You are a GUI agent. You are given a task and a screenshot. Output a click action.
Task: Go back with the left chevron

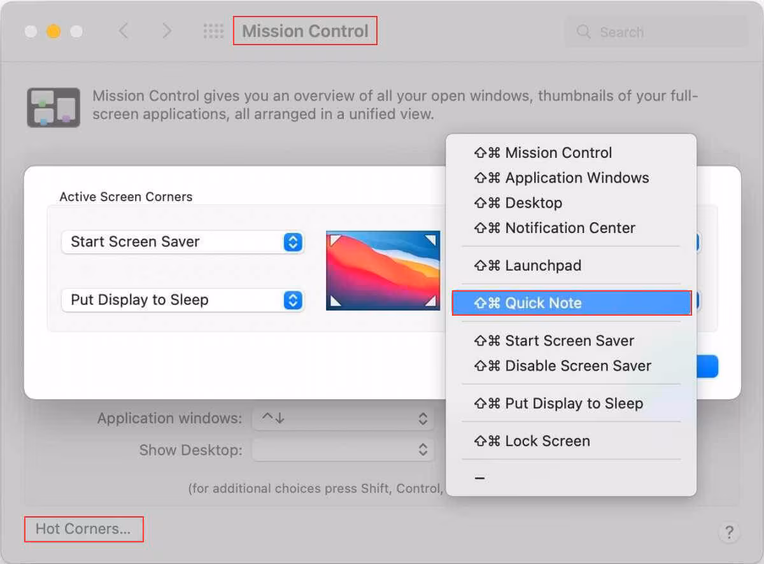(124, 31)
